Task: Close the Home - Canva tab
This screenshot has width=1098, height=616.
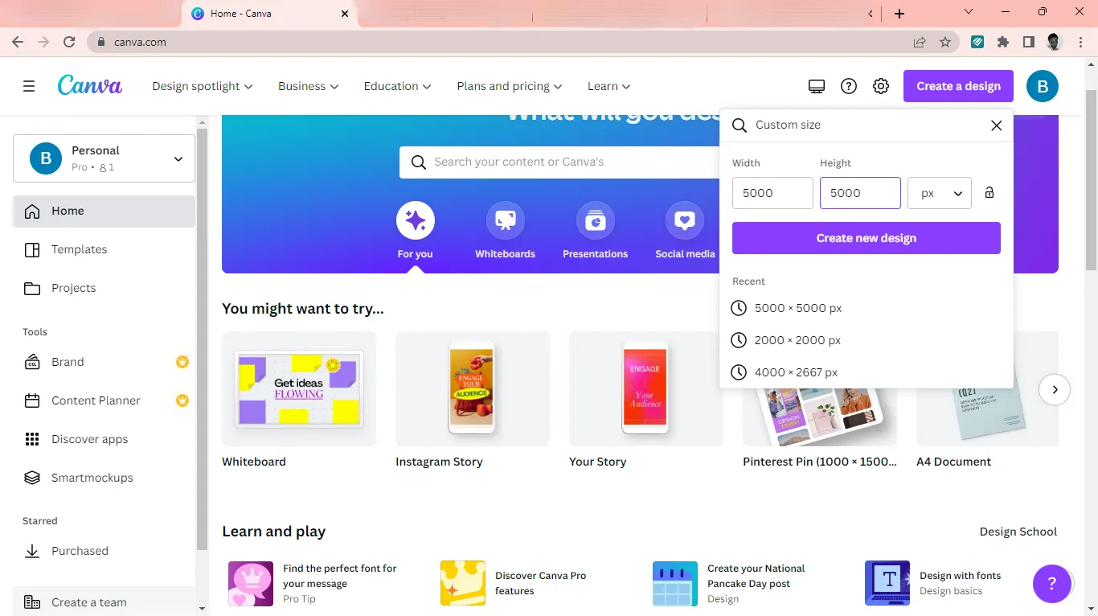Action: pos(345,14)
